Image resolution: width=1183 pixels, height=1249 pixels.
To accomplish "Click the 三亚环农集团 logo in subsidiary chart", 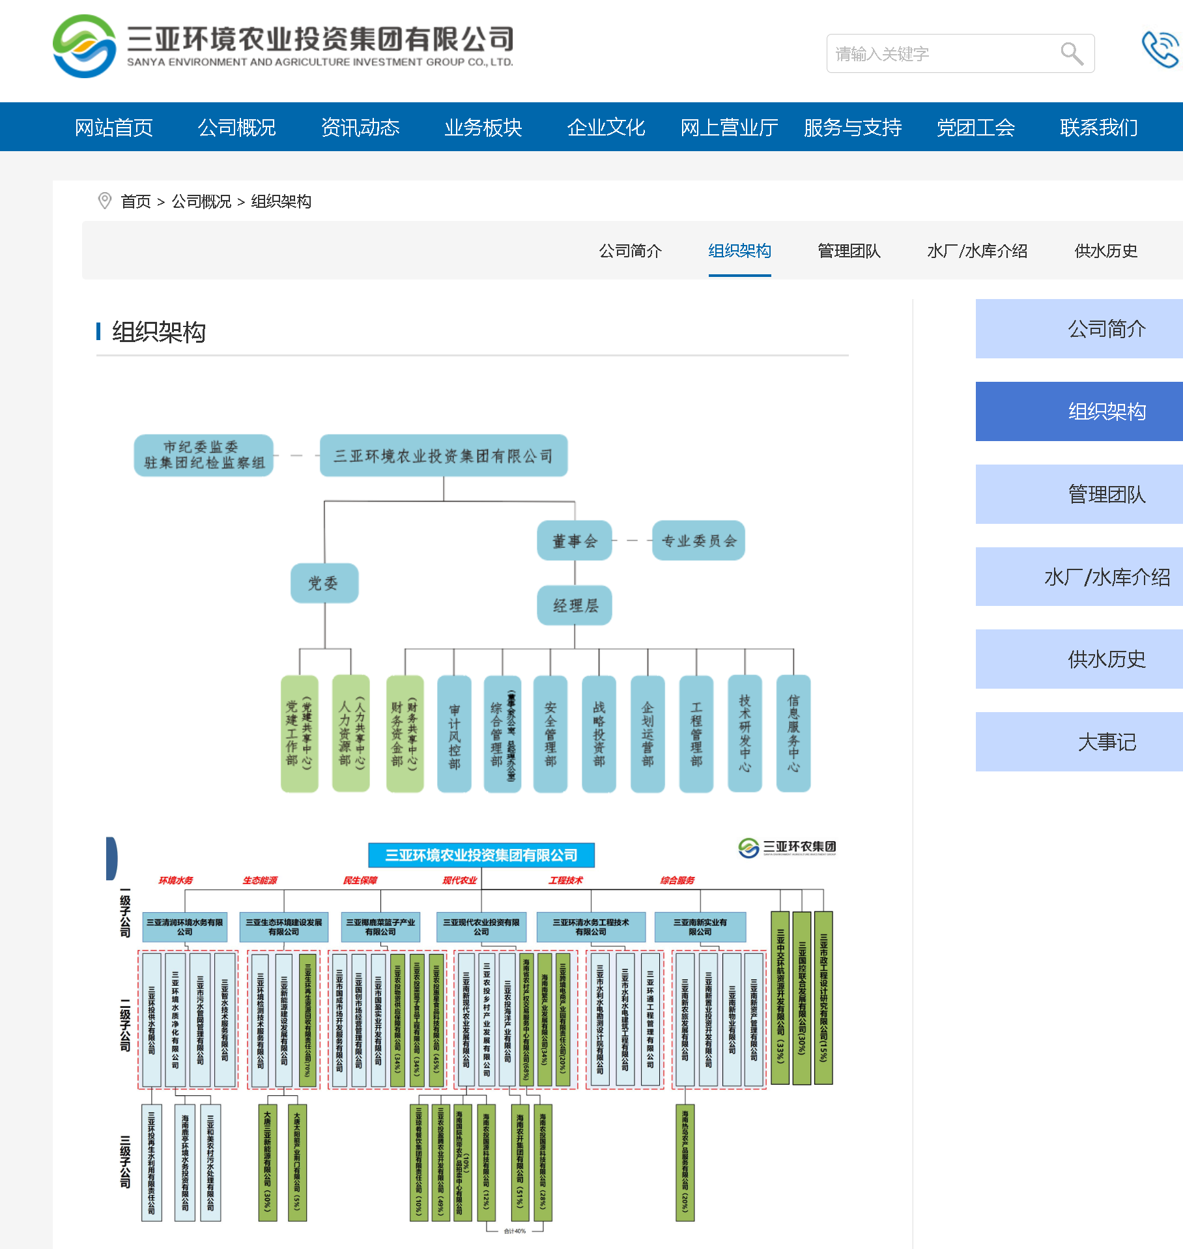I will pos(787,847).
